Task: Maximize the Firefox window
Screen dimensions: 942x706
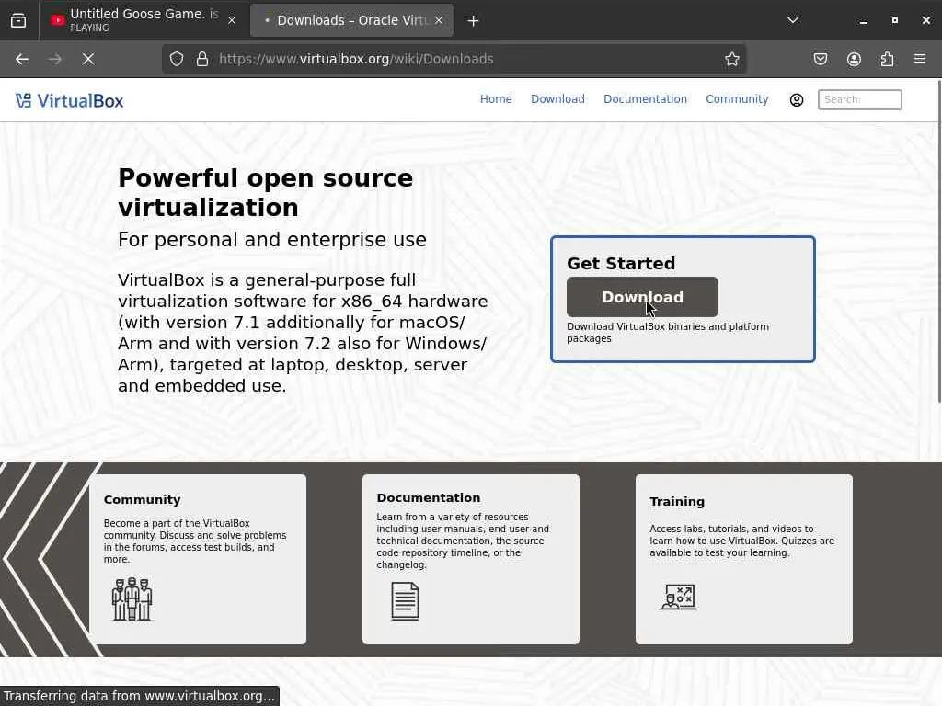Action: point(894,20)
